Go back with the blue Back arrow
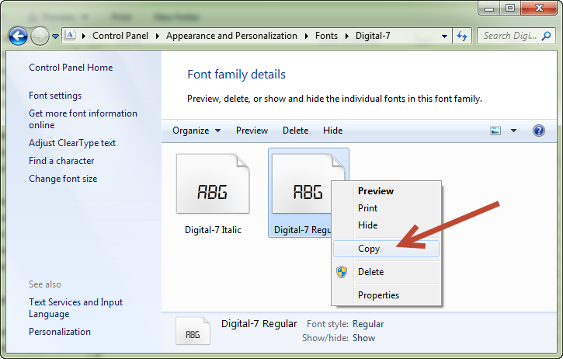This screenshot has height=359, width=563. click(18, 36)
